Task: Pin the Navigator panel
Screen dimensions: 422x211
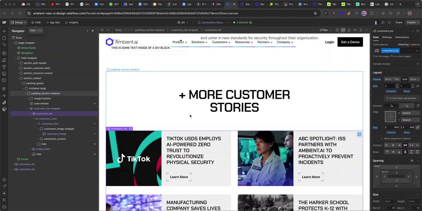Action: 93,31
